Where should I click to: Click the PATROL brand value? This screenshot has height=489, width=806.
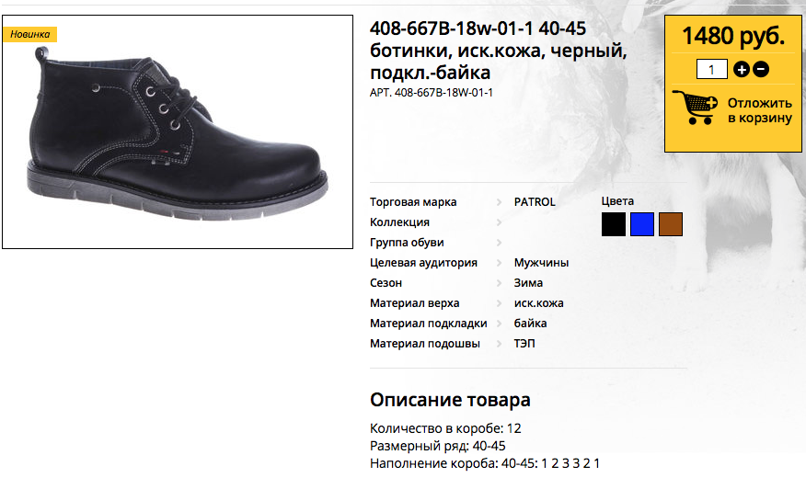click(x=535, y=202)
